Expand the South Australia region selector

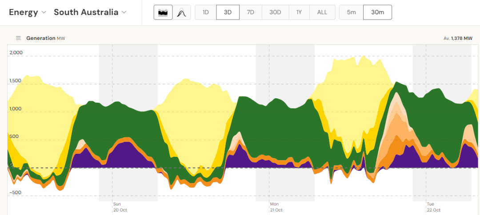click(90, 12)
